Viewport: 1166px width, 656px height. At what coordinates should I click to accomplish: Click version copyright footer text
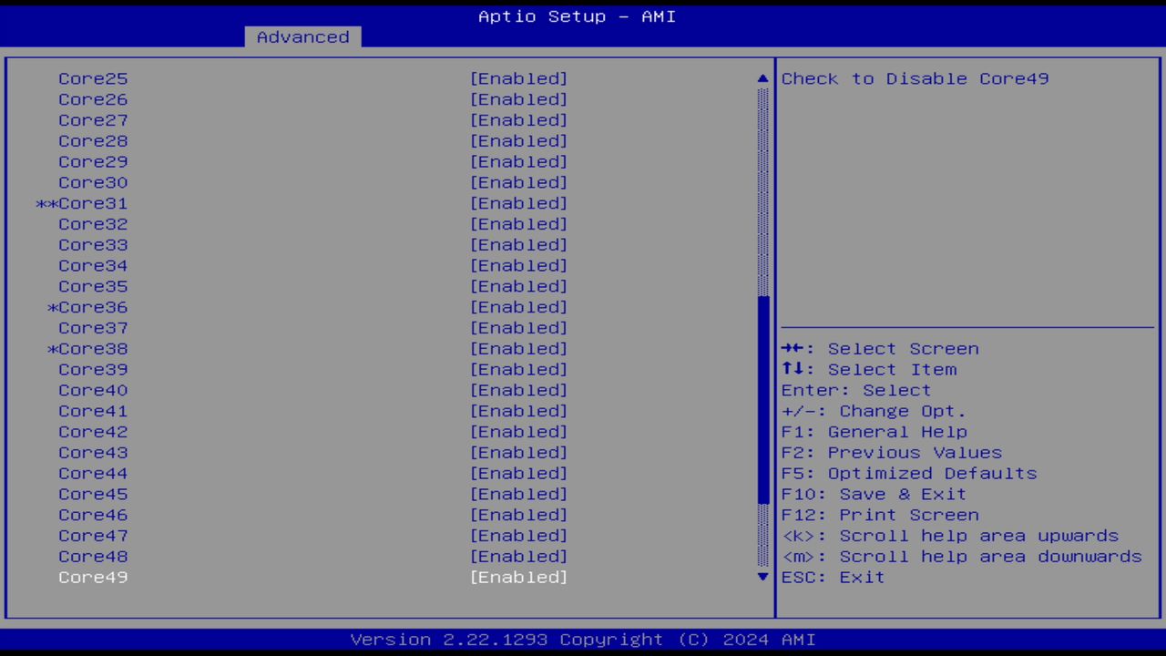583,640
